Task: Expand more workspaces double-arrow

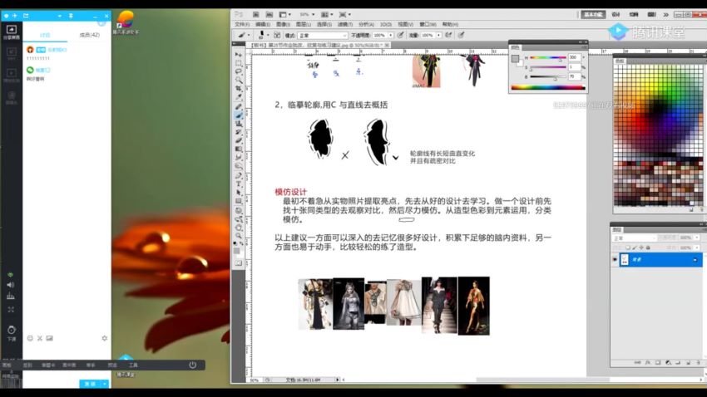Action: [666, 14]
